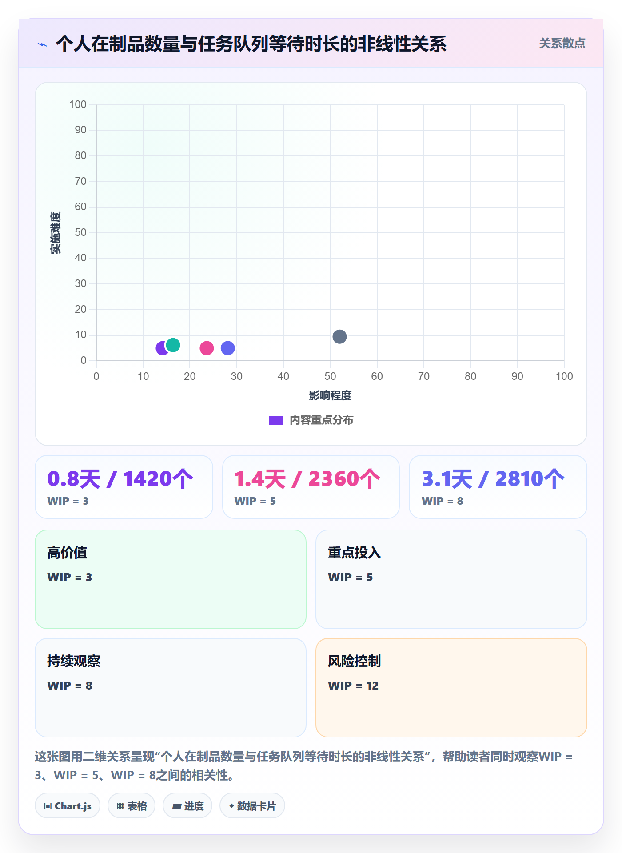Click the 进度 tag chip

point(187,805)
